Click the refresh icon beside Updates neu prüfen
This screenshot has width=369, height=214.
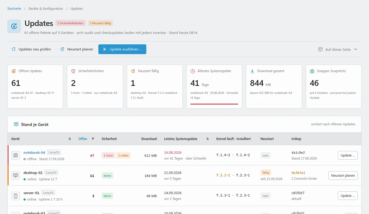14,49
